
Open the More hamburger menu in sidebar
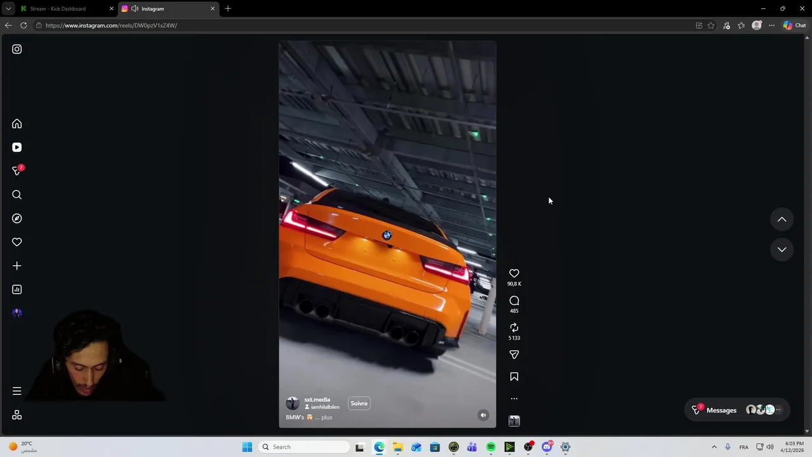[17, 392]
